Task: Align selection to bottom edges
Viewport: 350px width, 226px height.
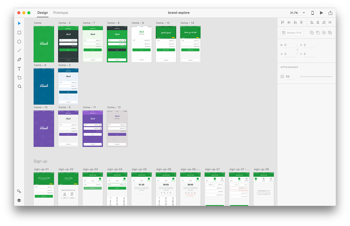Action: point(295,22)
